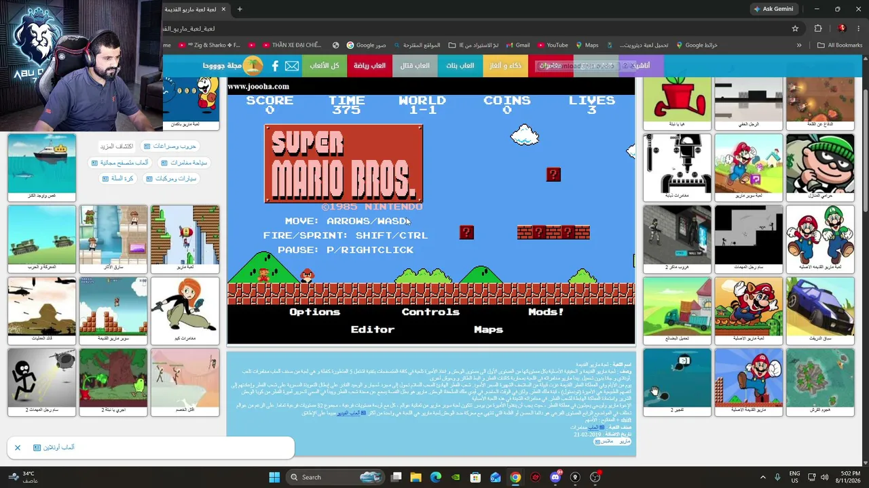The image size is (869, 488).
Task: Open Discord from the taskbar
Action: (555, 477)
